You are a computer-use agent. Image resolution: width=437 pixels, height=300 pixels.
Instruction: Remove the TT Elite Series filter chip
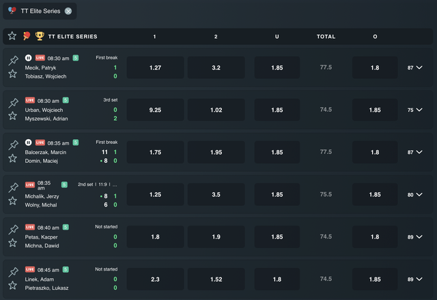pyautogui.click(x=68, y=11)
